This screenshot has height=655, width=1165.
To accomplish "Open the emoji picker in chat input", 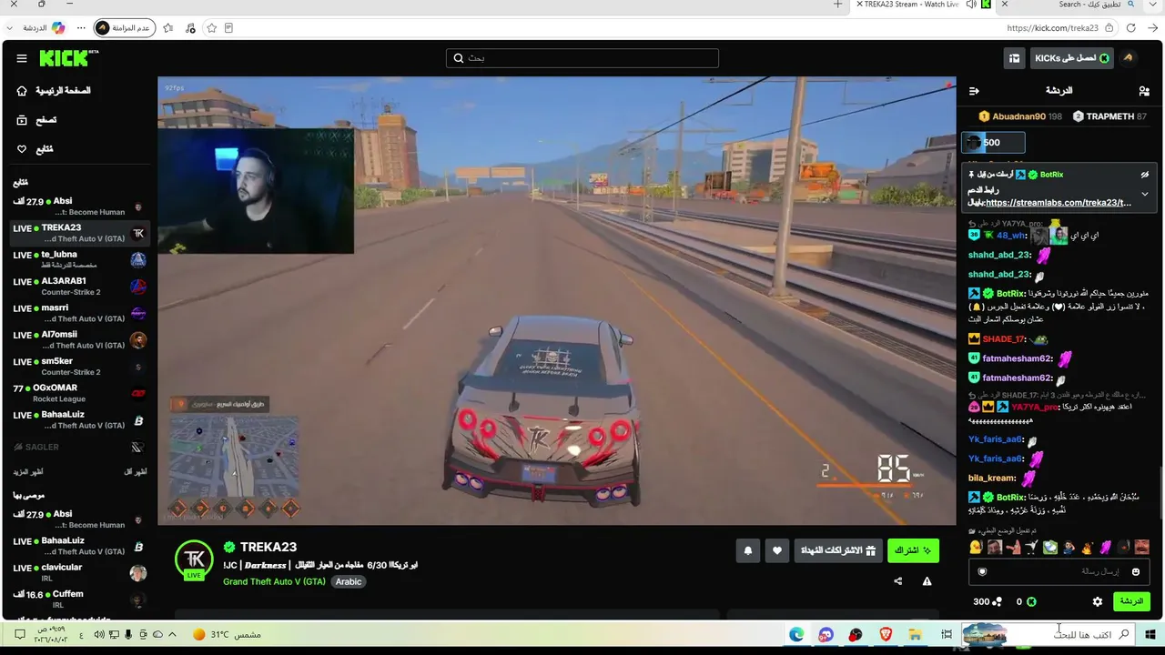I will click(x=1136, y=571).
